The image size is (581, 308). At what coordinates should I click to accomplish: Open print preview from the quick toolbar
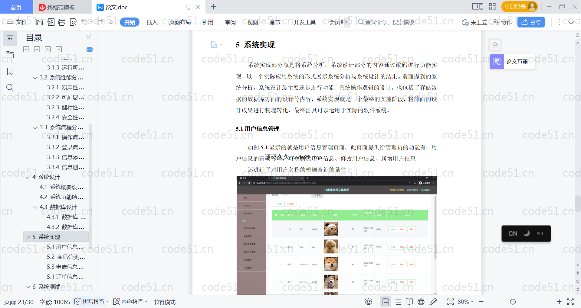[x=73, y=22]
